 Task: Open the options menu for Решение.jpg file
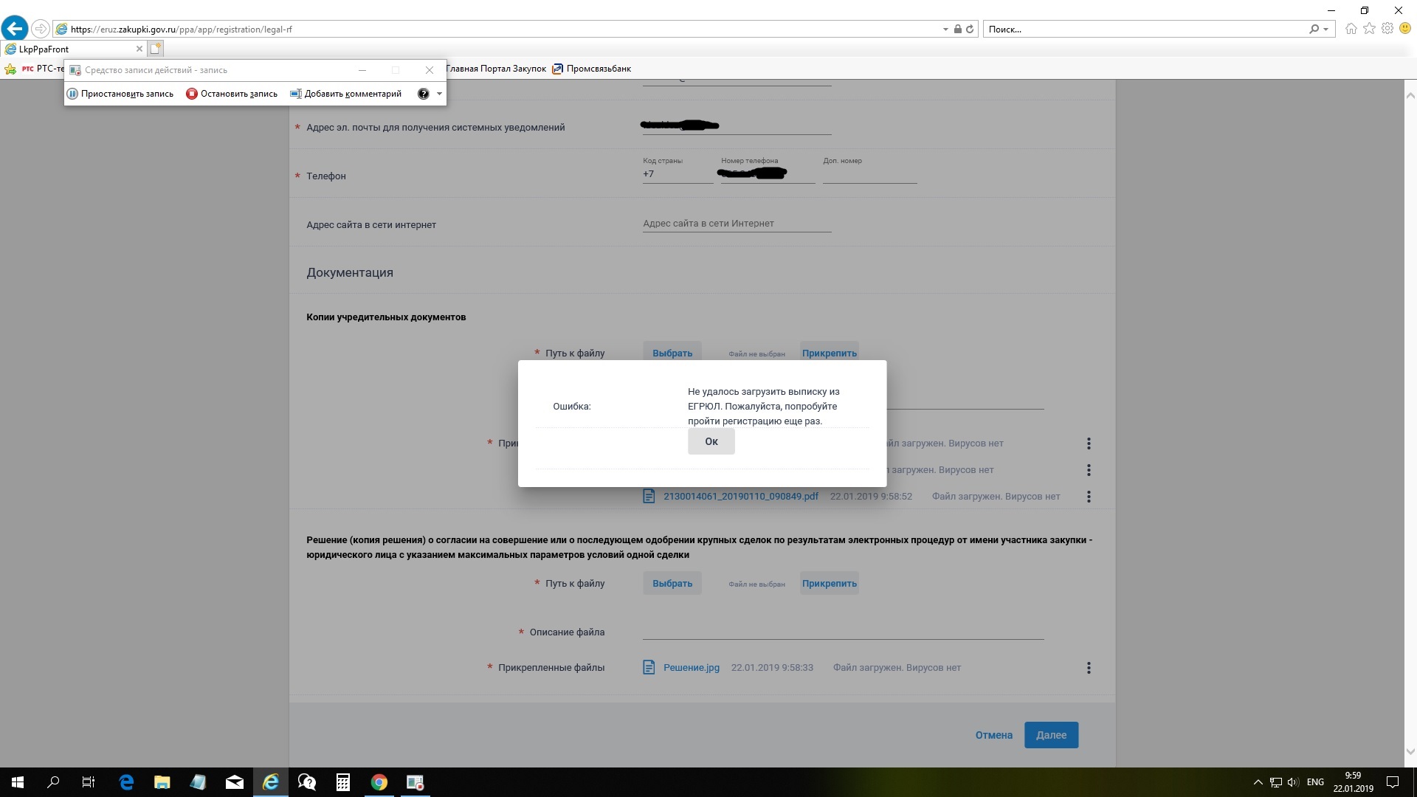point(1089,668)
